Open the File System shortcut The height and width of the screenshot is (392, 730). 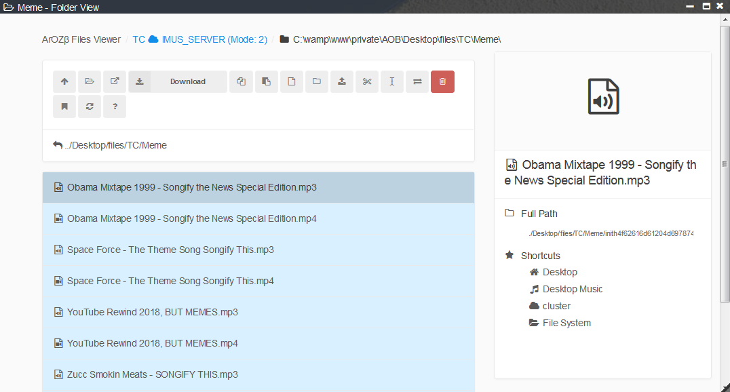(566, 323)
